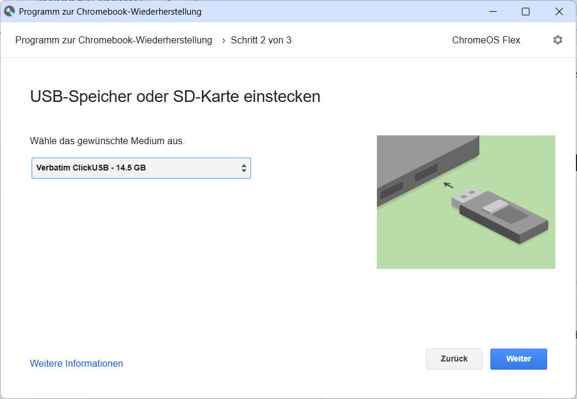
Task: Minimize the recovery program window
Action: pos(493,11)
